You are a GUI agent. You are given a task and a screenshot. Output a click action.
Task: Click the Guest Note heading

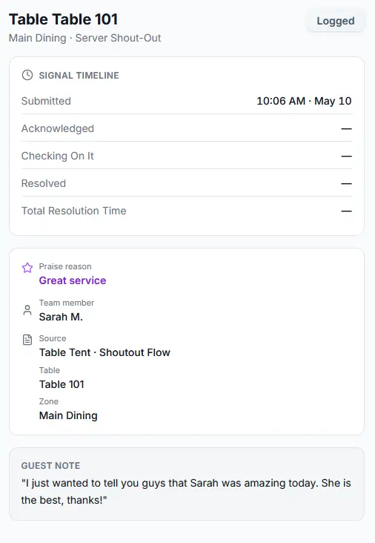tap(50, 465)
